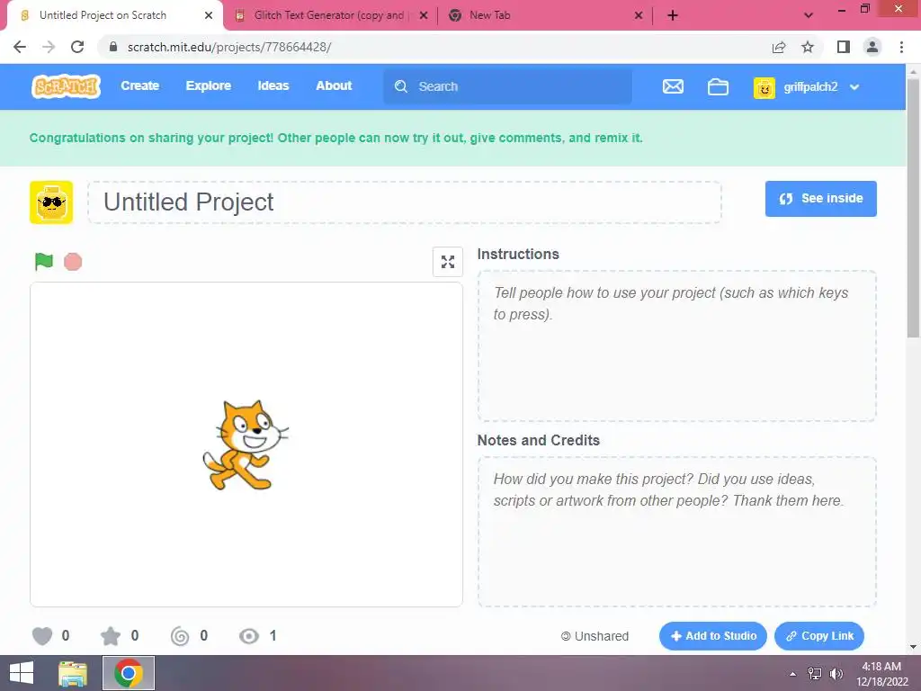Love the project with the heart icon
This screenshot has width=921, height=691.
[42, 636]
